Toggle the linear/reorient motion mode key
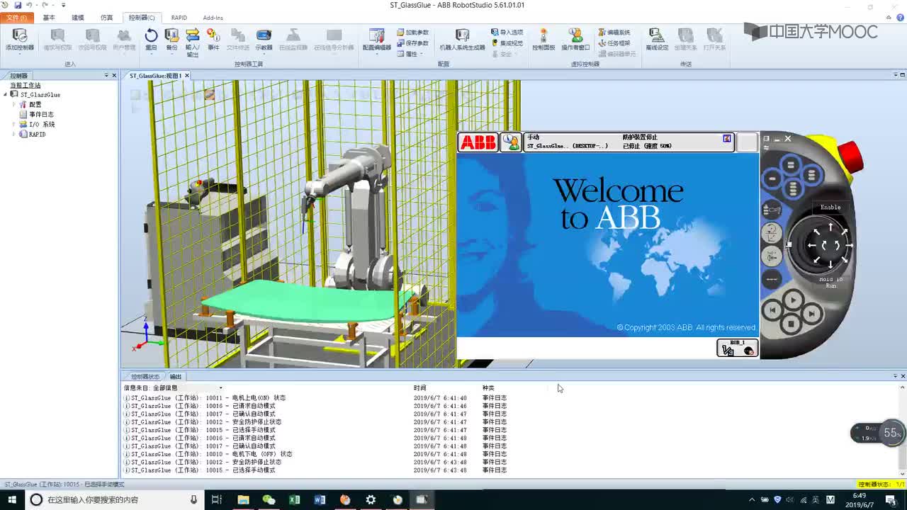Viewport: 907px width, 510px height. pos(771,232)
